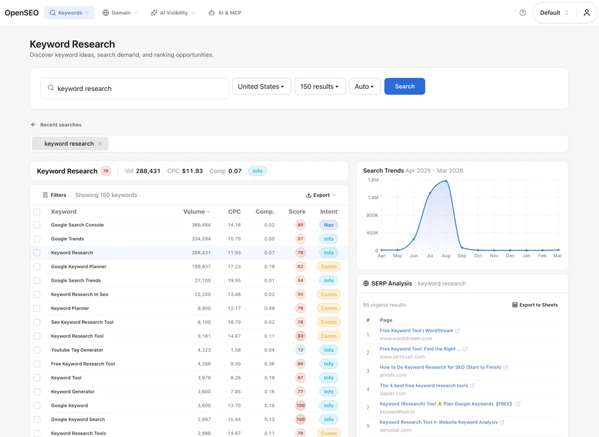Click external link icon next to Zapier result
599x437 pixels.
click(x=473, y=385)
